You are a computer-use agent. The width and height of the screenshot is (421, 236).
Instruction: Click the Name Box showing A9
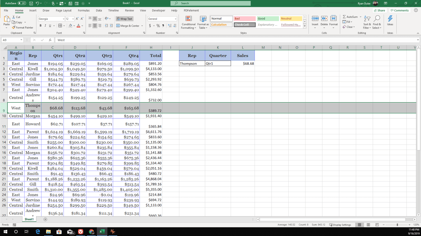pos(13,40)
